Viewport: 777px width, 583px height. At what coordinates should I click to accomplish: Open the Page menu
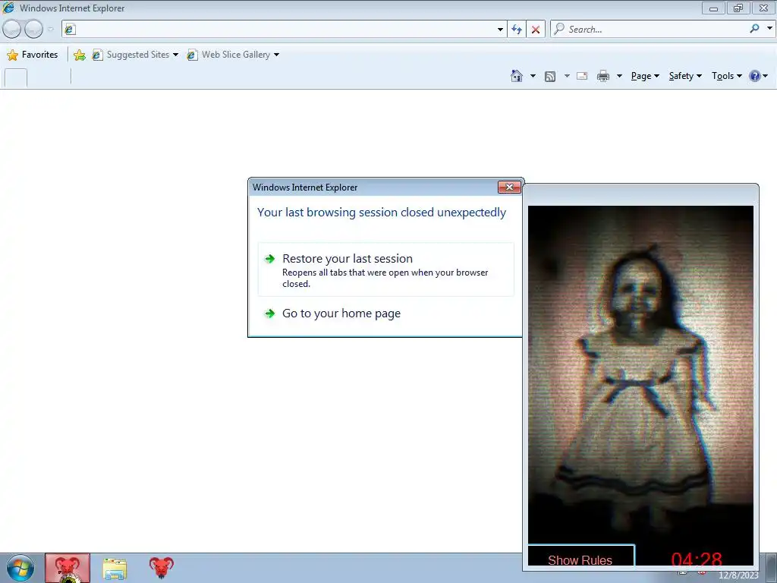point(645,76)
